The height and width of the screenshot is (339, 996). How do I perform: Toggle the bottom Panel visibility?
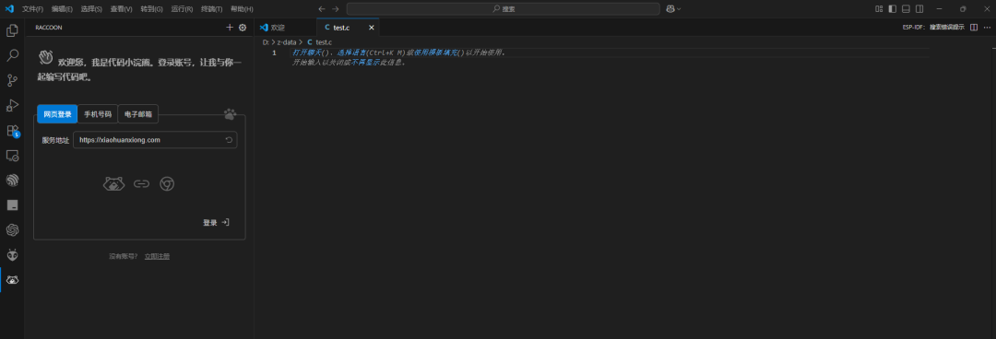[906, 9]
